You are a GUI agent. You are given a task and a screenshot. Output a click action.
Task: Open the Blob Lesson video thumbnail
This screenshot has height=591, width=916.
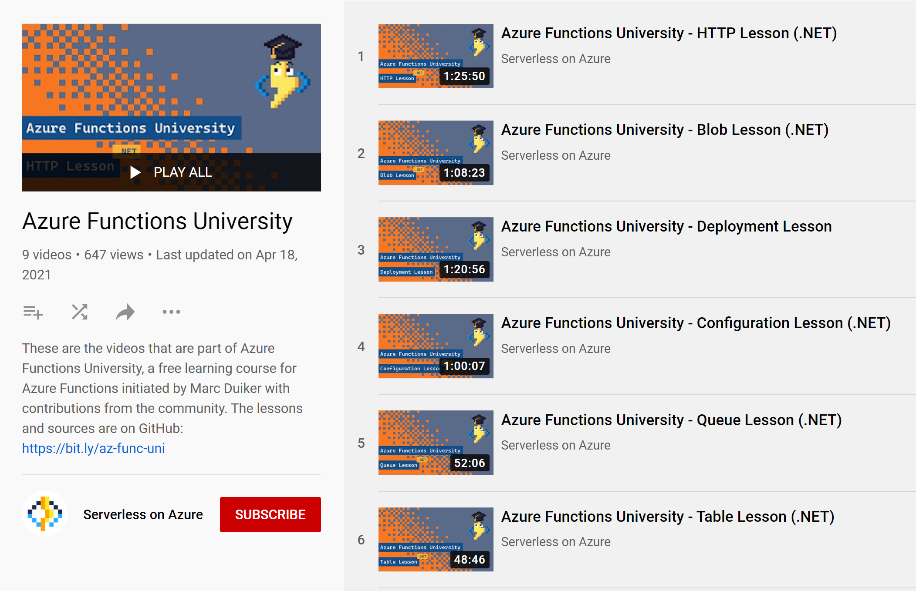436,153
